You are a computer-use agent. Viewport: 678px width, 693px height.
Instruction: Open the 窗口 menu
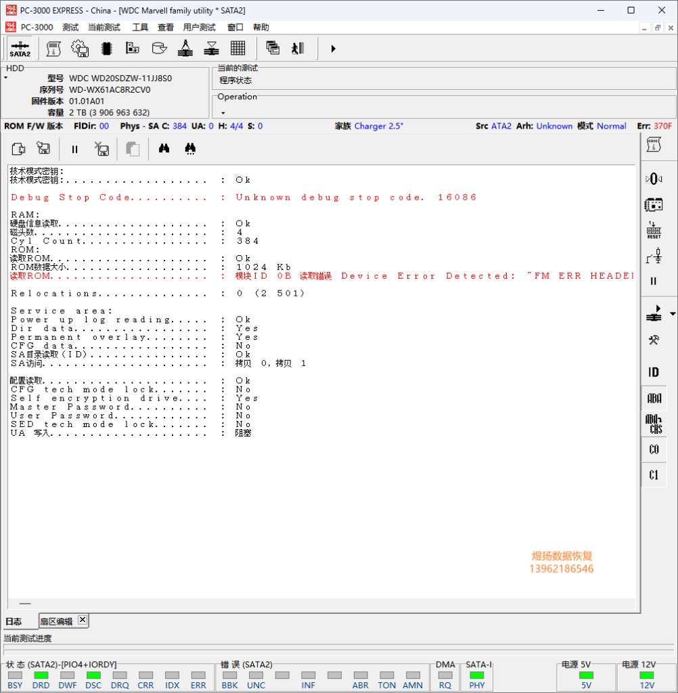pyautogui.click(x=235, y=27)
